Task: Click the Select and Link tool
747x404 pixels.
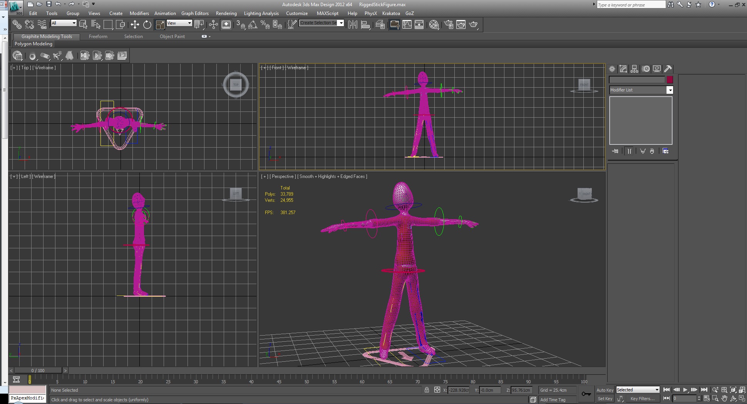Action: point(17,25)
